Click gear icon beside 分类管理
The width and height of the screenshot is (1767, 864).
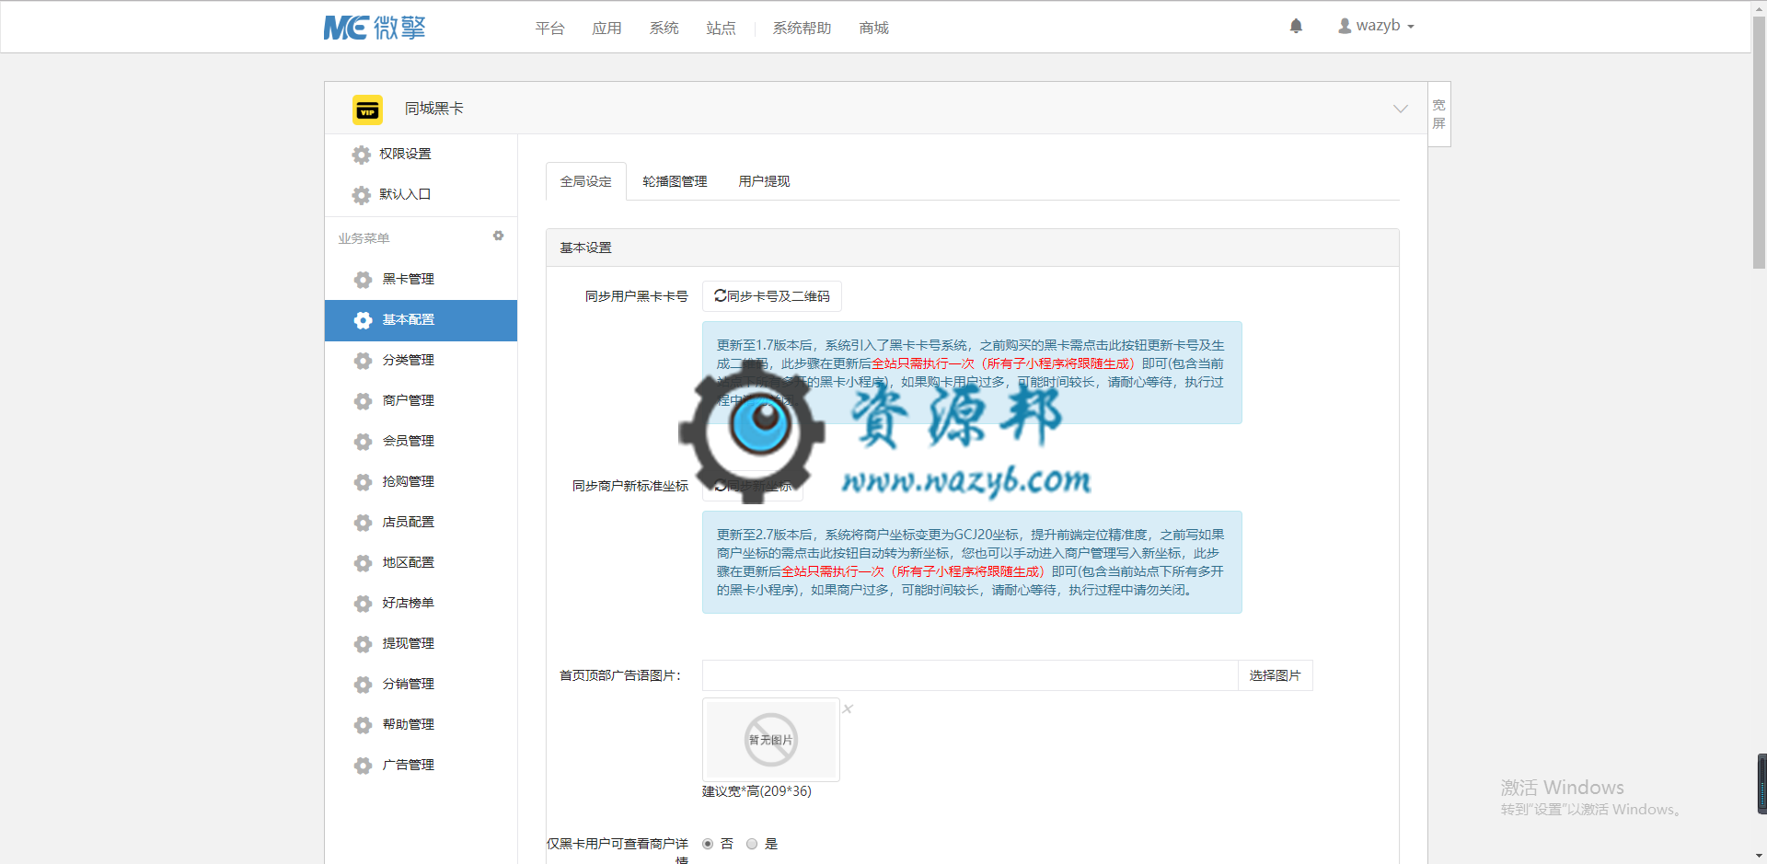(364, 361)
